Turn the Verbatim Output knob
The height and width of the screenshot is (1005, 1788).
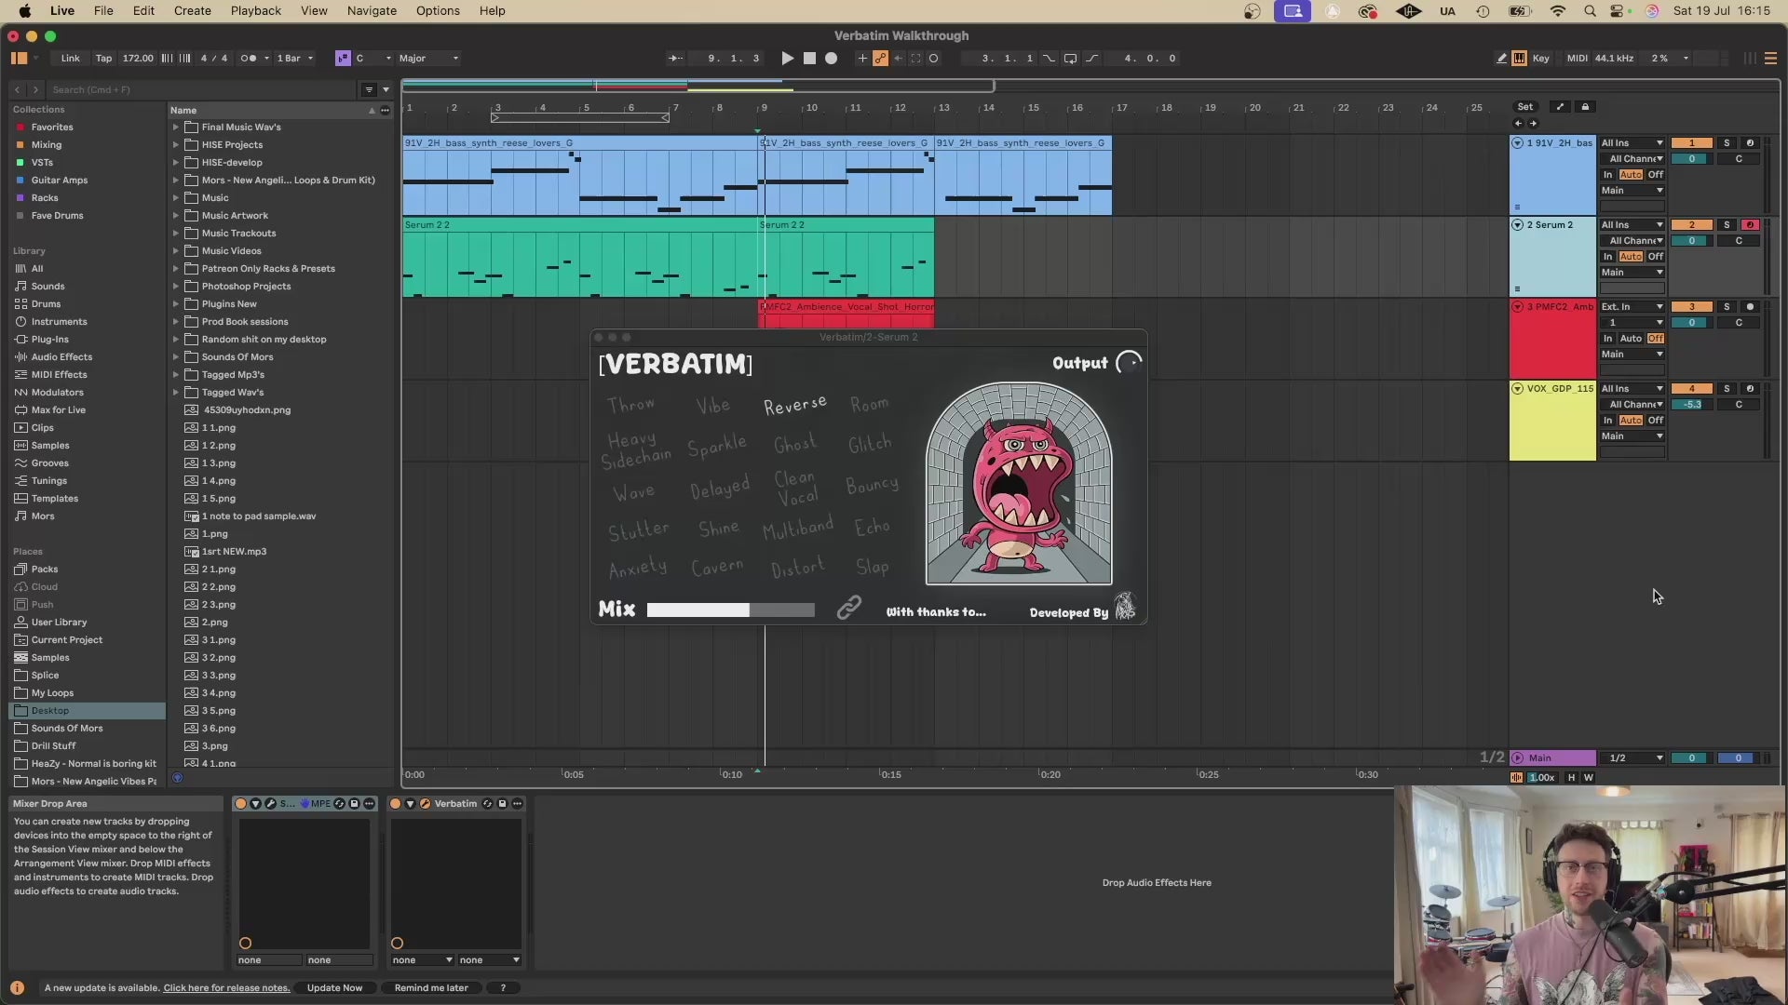tap(1129, 363)
